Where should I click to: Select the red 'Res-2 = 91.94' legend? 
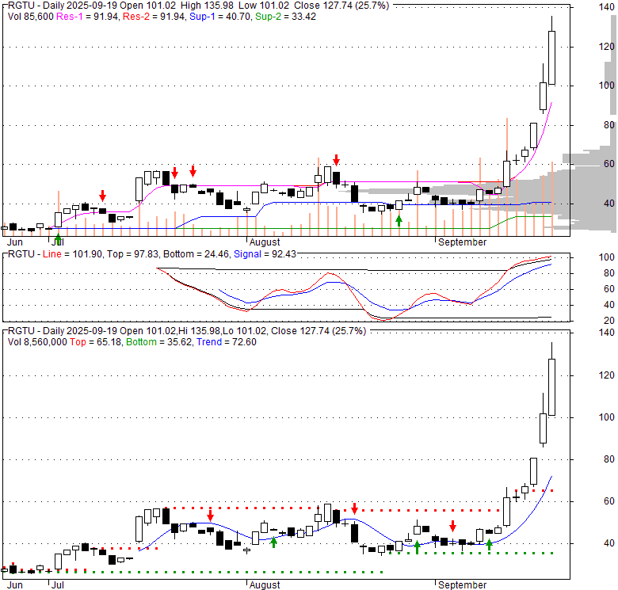click(x=154, y=17)
